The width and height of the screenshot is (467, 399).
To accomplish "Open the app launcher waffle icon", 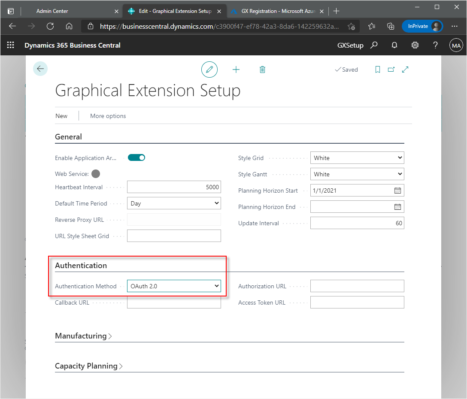I will coord(11,45).
